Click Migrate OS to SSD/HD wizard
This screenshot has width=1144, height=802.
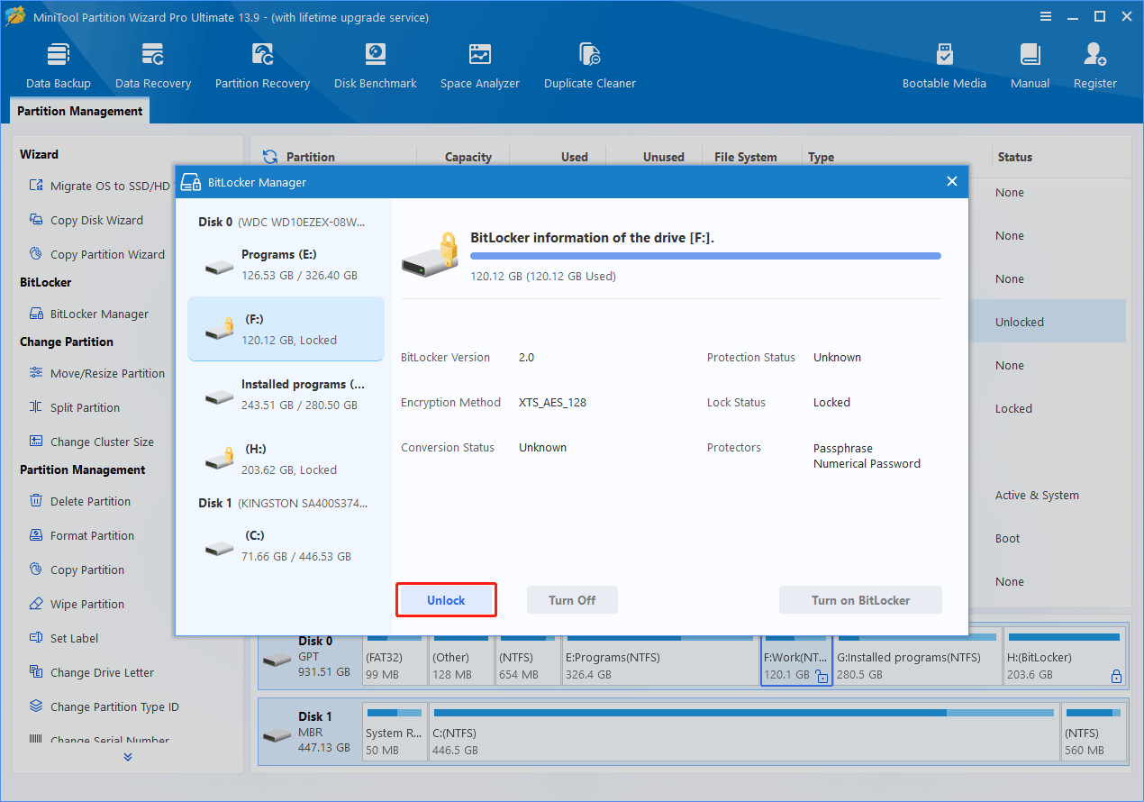[99, 186]
